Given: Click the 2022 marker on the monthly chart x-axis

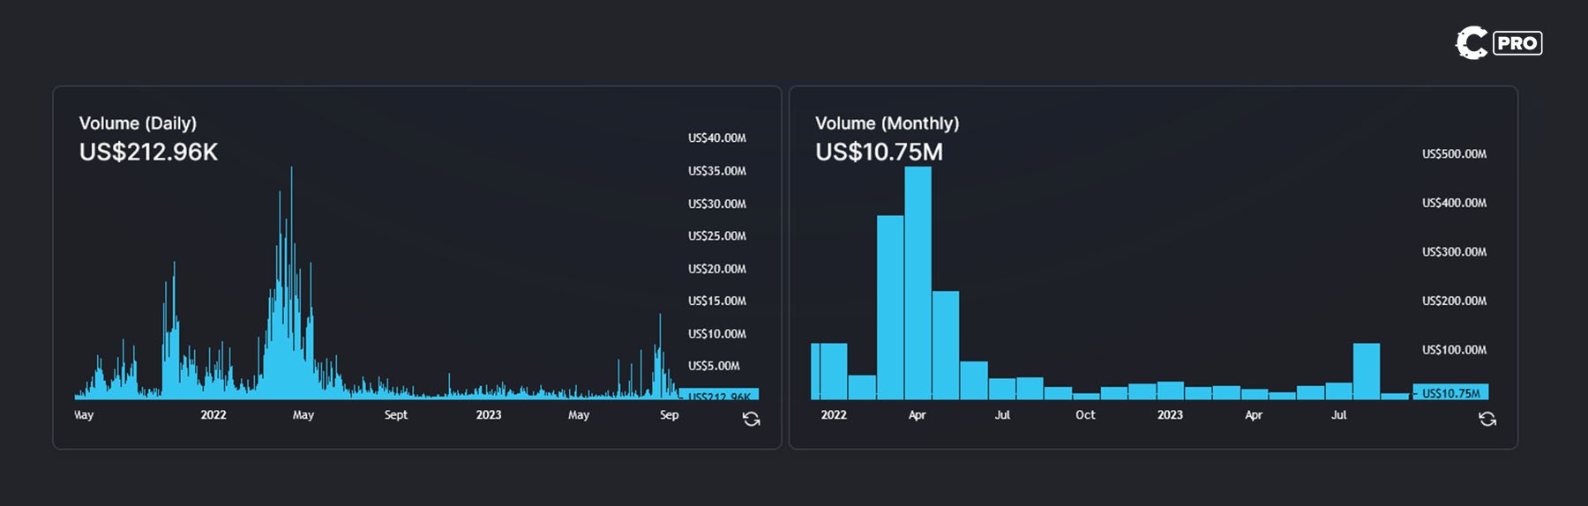Looking at the screenshot, I should tap(833, 415).
